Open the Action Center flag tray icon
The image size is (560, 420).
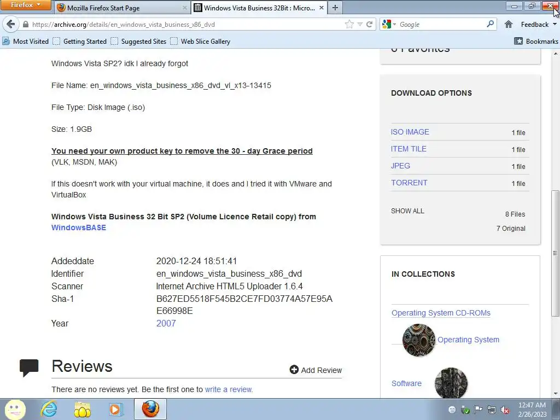[478, 410]
